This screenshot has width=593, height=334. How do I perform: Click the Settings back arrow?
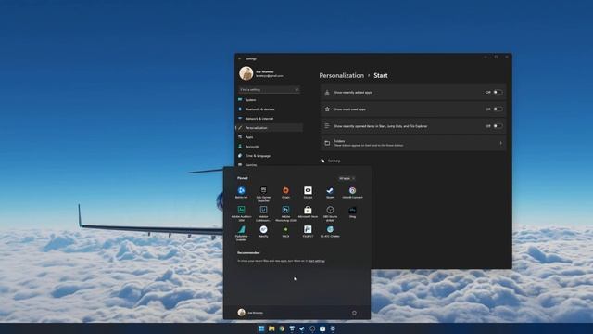[x=240, y=58]
